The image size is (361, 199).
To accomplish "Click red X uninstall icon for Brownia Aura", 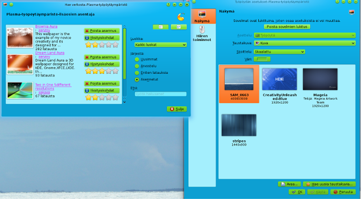I will 87,30.
